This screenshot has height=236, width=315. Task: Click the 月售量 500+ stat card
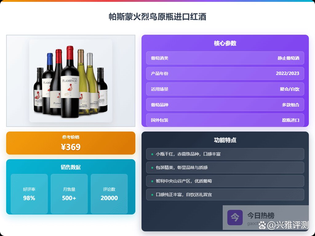tap(69, 194)
